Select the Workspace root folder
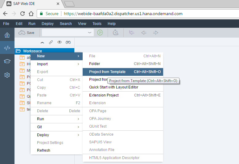239x164 pixels. tap(44, 51)
